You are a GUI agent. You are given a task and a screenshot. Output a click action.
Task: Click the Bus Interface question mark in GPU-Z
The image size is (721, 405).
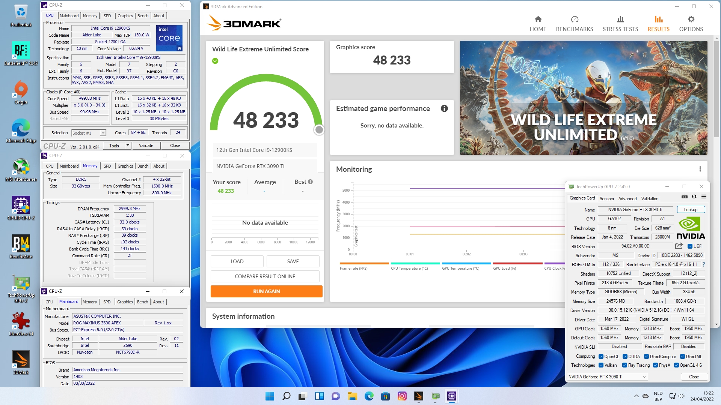pyautogui.click(x=704, y=264)
